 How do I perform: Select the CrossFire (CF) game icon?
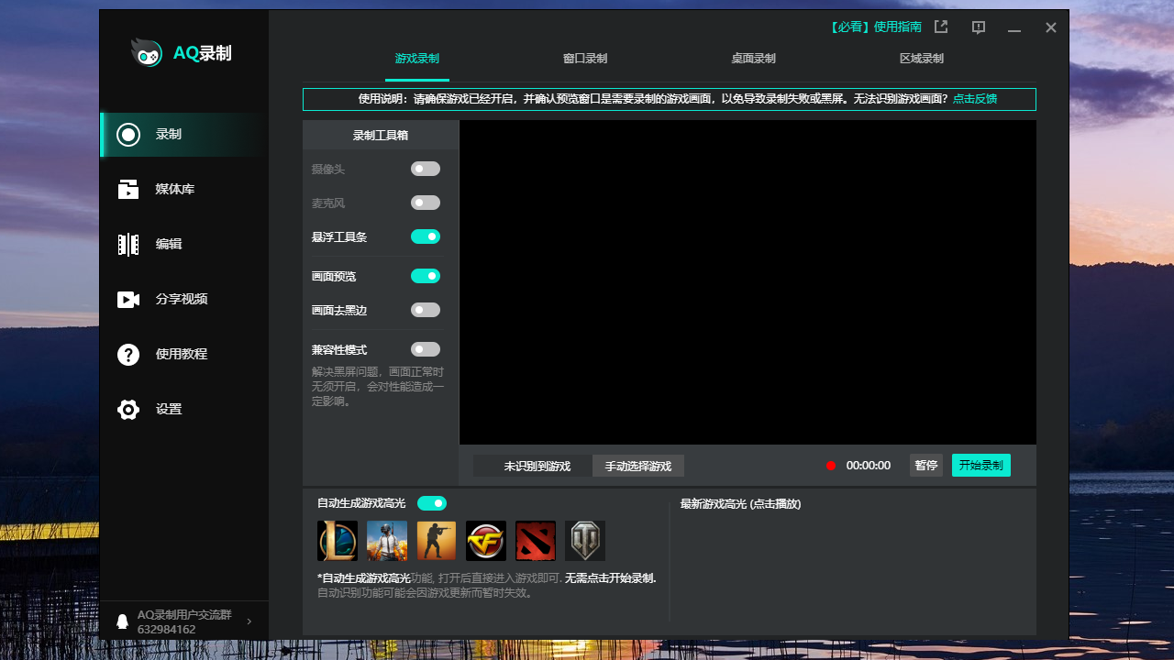[486, 541]
